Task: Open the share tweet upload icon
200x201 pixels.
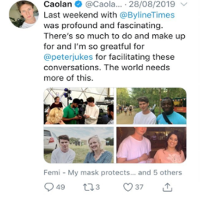Action: pyautogui.click(x=168, y=187)
